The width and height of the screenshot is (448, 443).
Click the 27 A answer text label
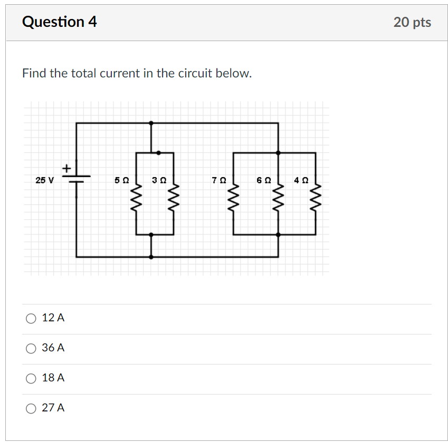[54, 408]
